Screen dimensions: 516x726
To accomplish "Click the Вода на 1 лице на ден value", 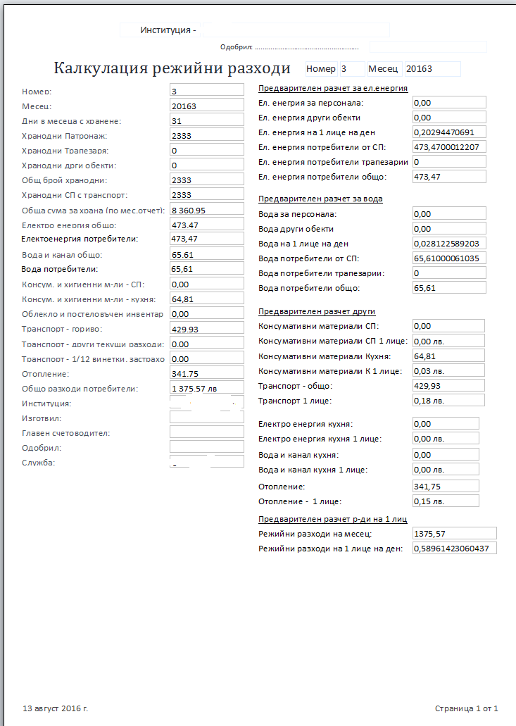I will click(x=449, y=244).
